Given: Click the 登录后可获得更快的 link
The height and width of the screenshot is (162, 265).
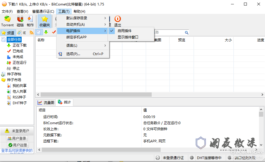Looking at the screenshot, I should pos(17,150).
